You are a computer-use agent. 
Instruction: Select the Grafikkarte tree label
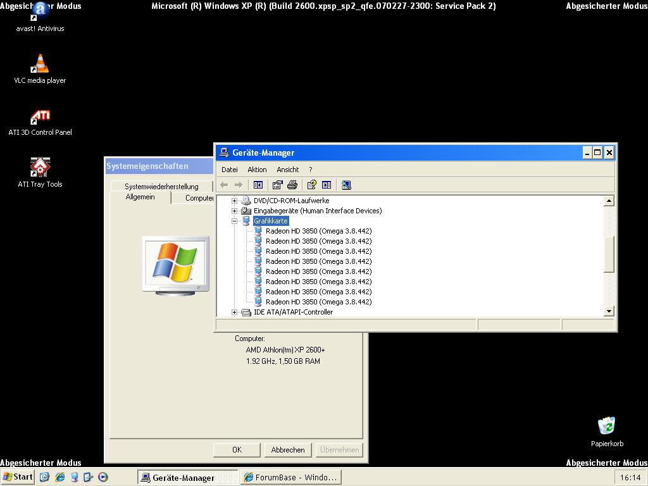pyautogui.click(x=271, y=221)
